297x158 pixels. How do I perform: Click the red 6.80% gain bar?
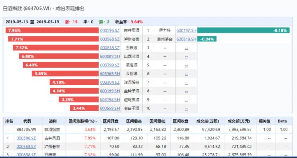(x=59, y=56)
